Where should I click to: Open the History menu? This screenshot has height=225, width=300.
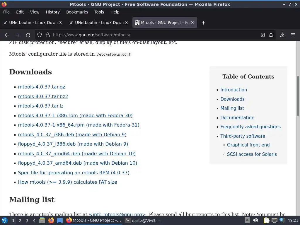pyautogui.click(x=53, y=12)
